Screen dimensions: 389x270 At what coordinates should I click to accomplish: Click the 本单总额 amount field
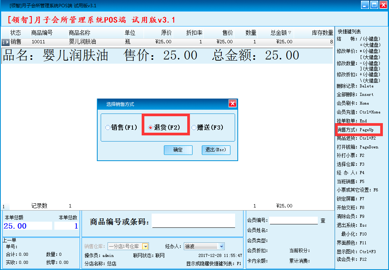point(28,226)
